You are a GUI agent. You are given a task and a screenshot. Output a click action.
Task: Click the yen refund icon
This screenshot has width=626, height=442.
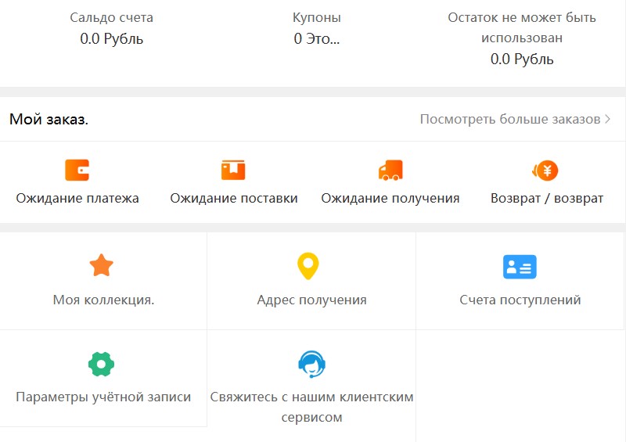pyautogui.click(x=545, y=170)
